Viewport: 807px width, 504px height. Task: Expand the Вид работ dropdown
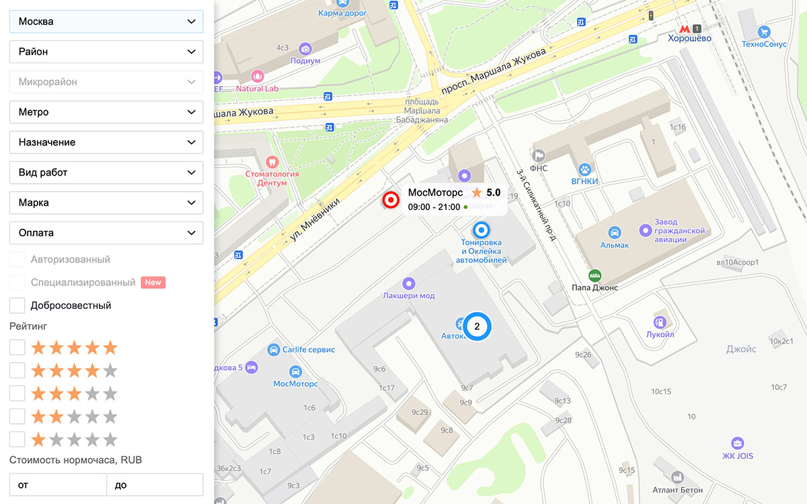pyautogui.click(x=106, y=172)
